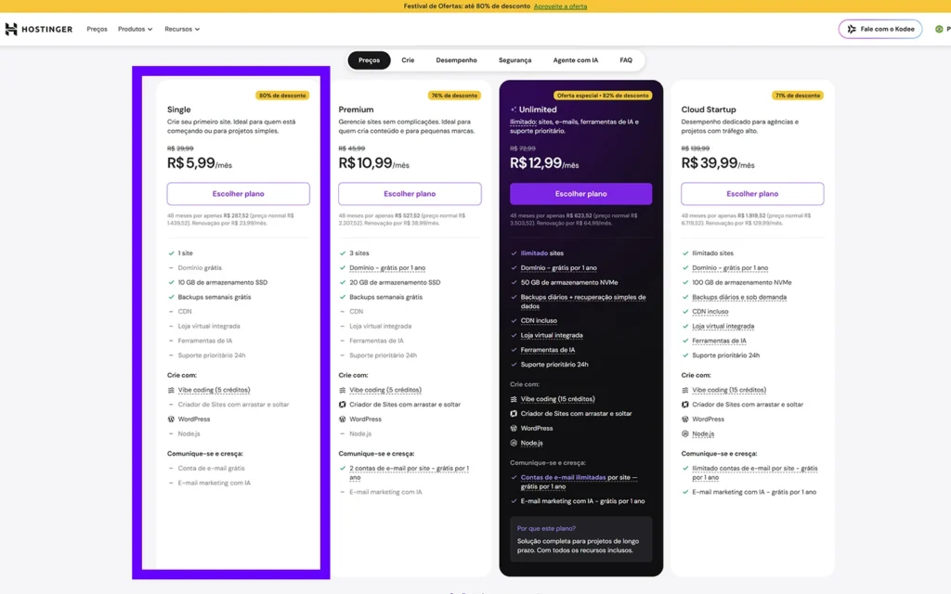Click checkmark next to 1 site in Single
Screen dimensions: 951x594
(171, 253)
